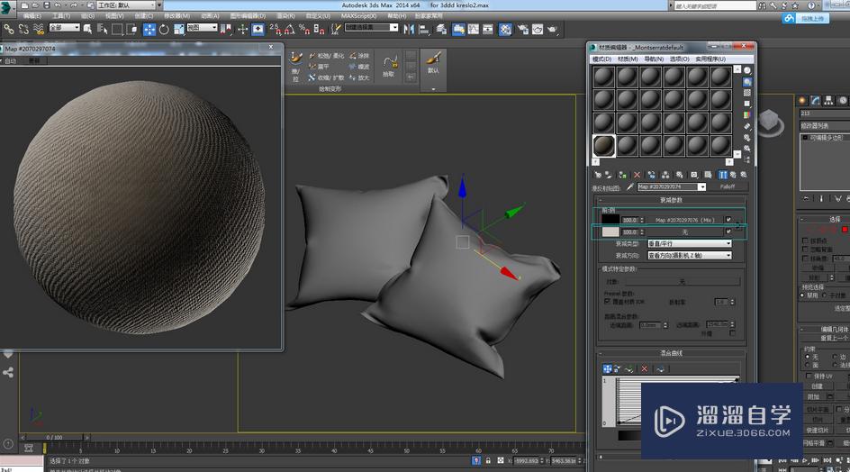Open the 材质(M) menu in material editor

tap(628, 59)
